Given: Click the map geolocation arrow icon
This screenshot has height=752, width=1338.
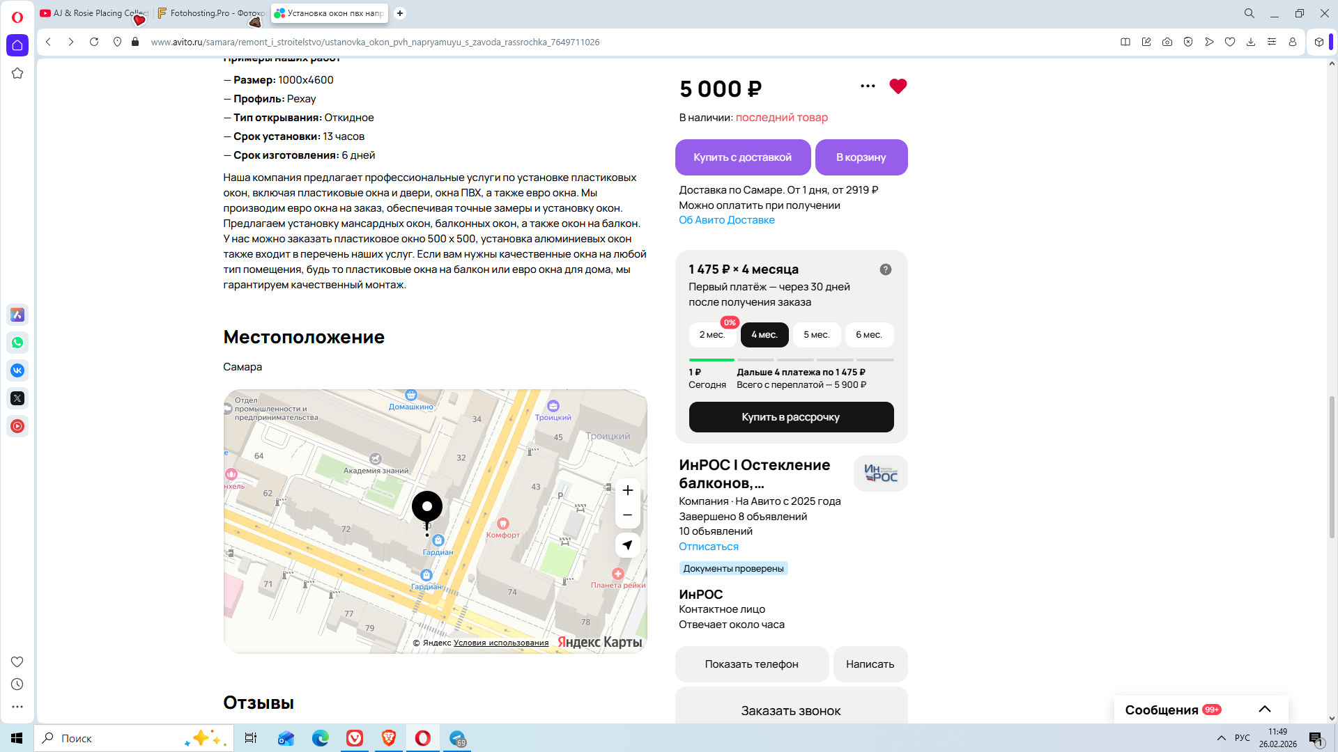Looking at the screenshot, I should click(x=627, y=545).
